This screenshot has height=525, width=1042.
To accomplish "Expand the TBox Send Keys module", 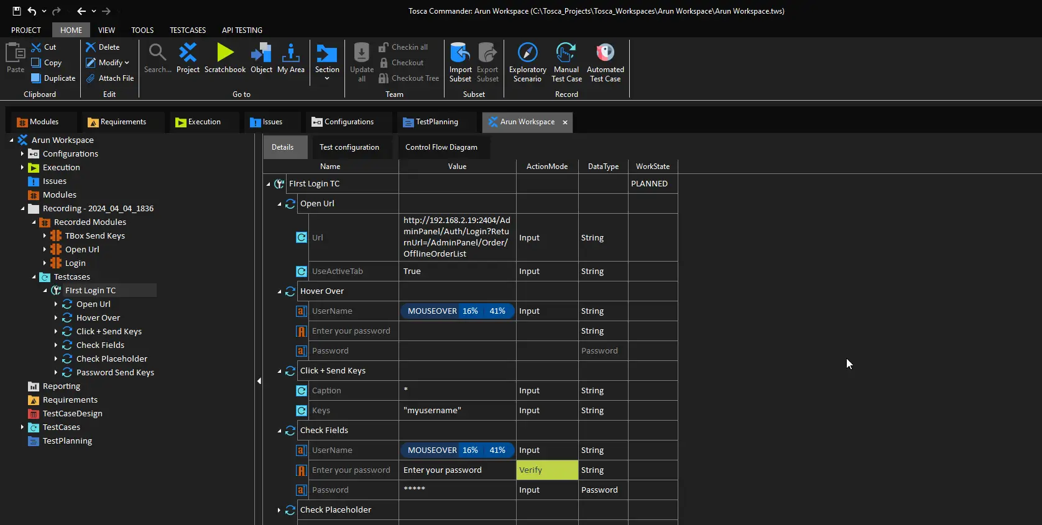I will pyautogui.click(x=45, y=236).
